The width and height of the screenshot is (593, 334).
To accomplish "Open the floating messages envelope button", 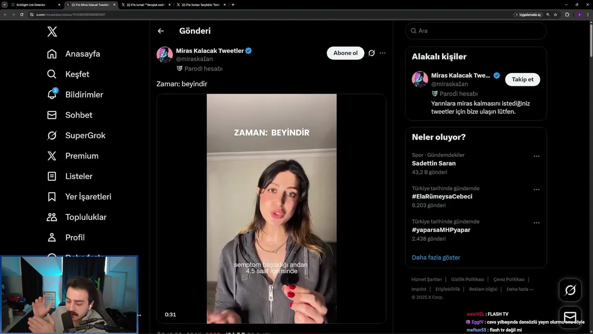I will pyautogui.click(x=570, y=317).
